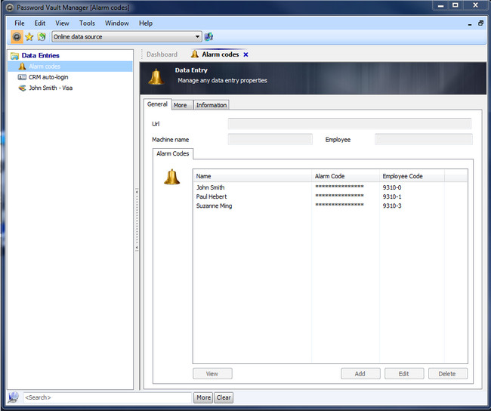Minimize the inner document window
491x411 pixels.
pos(470,24)
